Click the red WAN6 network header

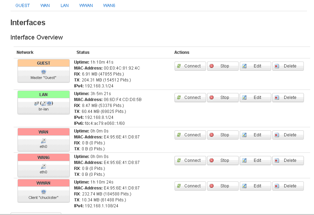43,157
